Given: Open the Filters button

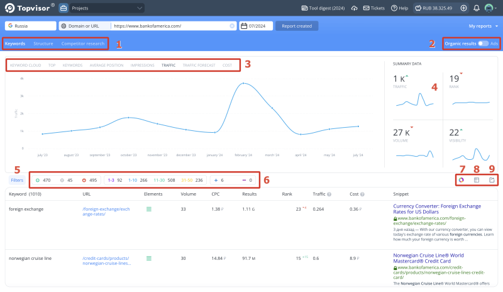Looking at the screenshot, I should [x=17, y=180].
